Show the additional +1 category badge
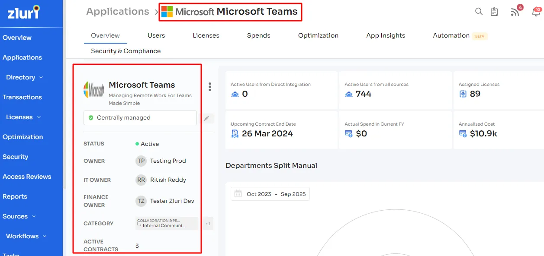544x256 pixels. [208, 223]
